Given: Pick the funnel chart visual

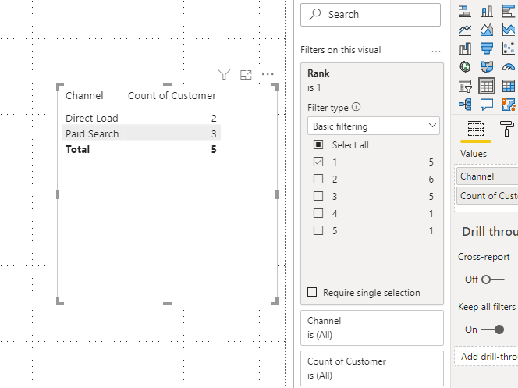Looking at the screenshot, I should pos(487,48).
